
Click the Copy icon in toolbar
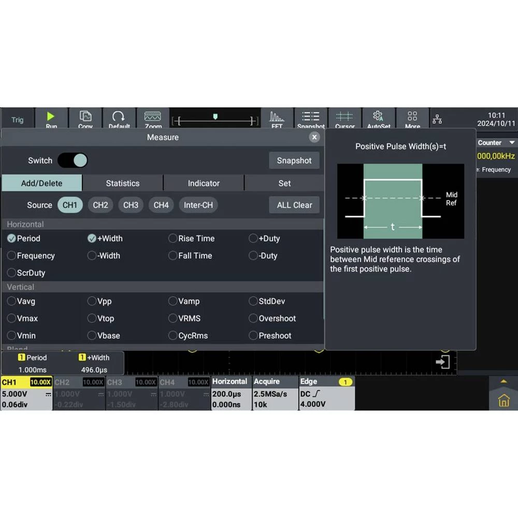click(x=85, y=119)
